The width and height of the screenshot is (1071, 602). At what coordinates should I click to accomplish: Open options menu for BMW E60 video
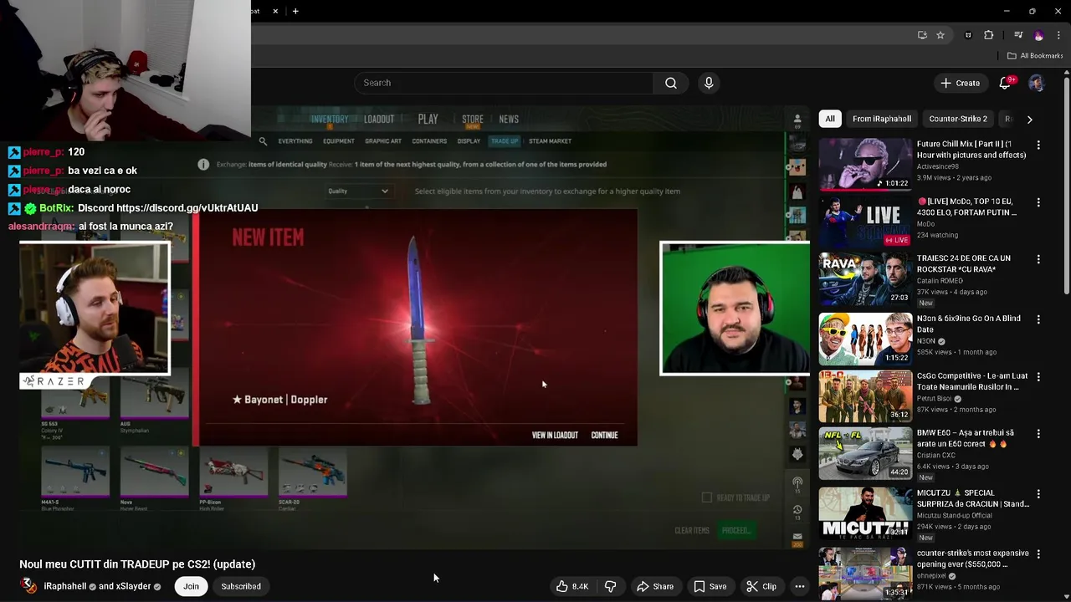[1038, 434]
